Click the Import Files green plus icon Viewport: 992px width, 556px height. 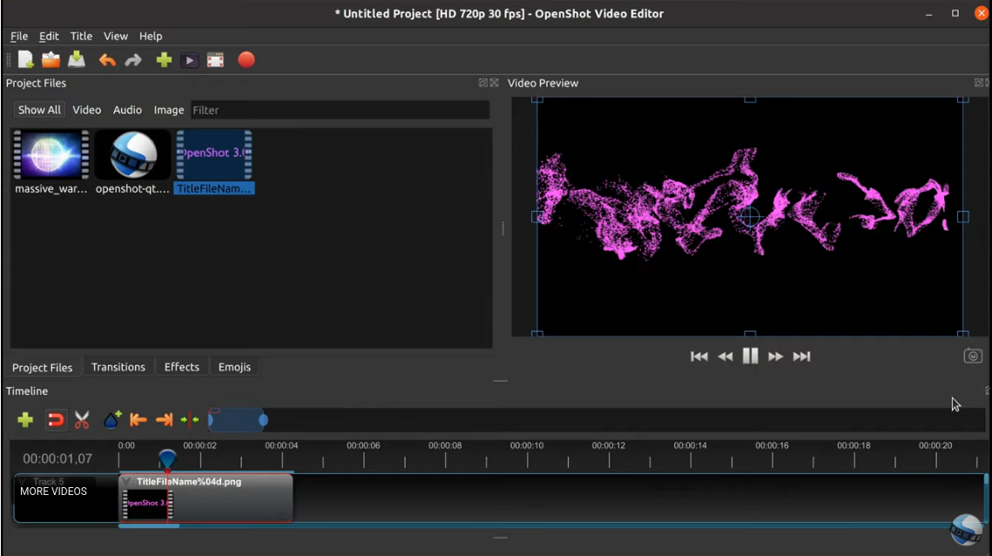point(164,60)
